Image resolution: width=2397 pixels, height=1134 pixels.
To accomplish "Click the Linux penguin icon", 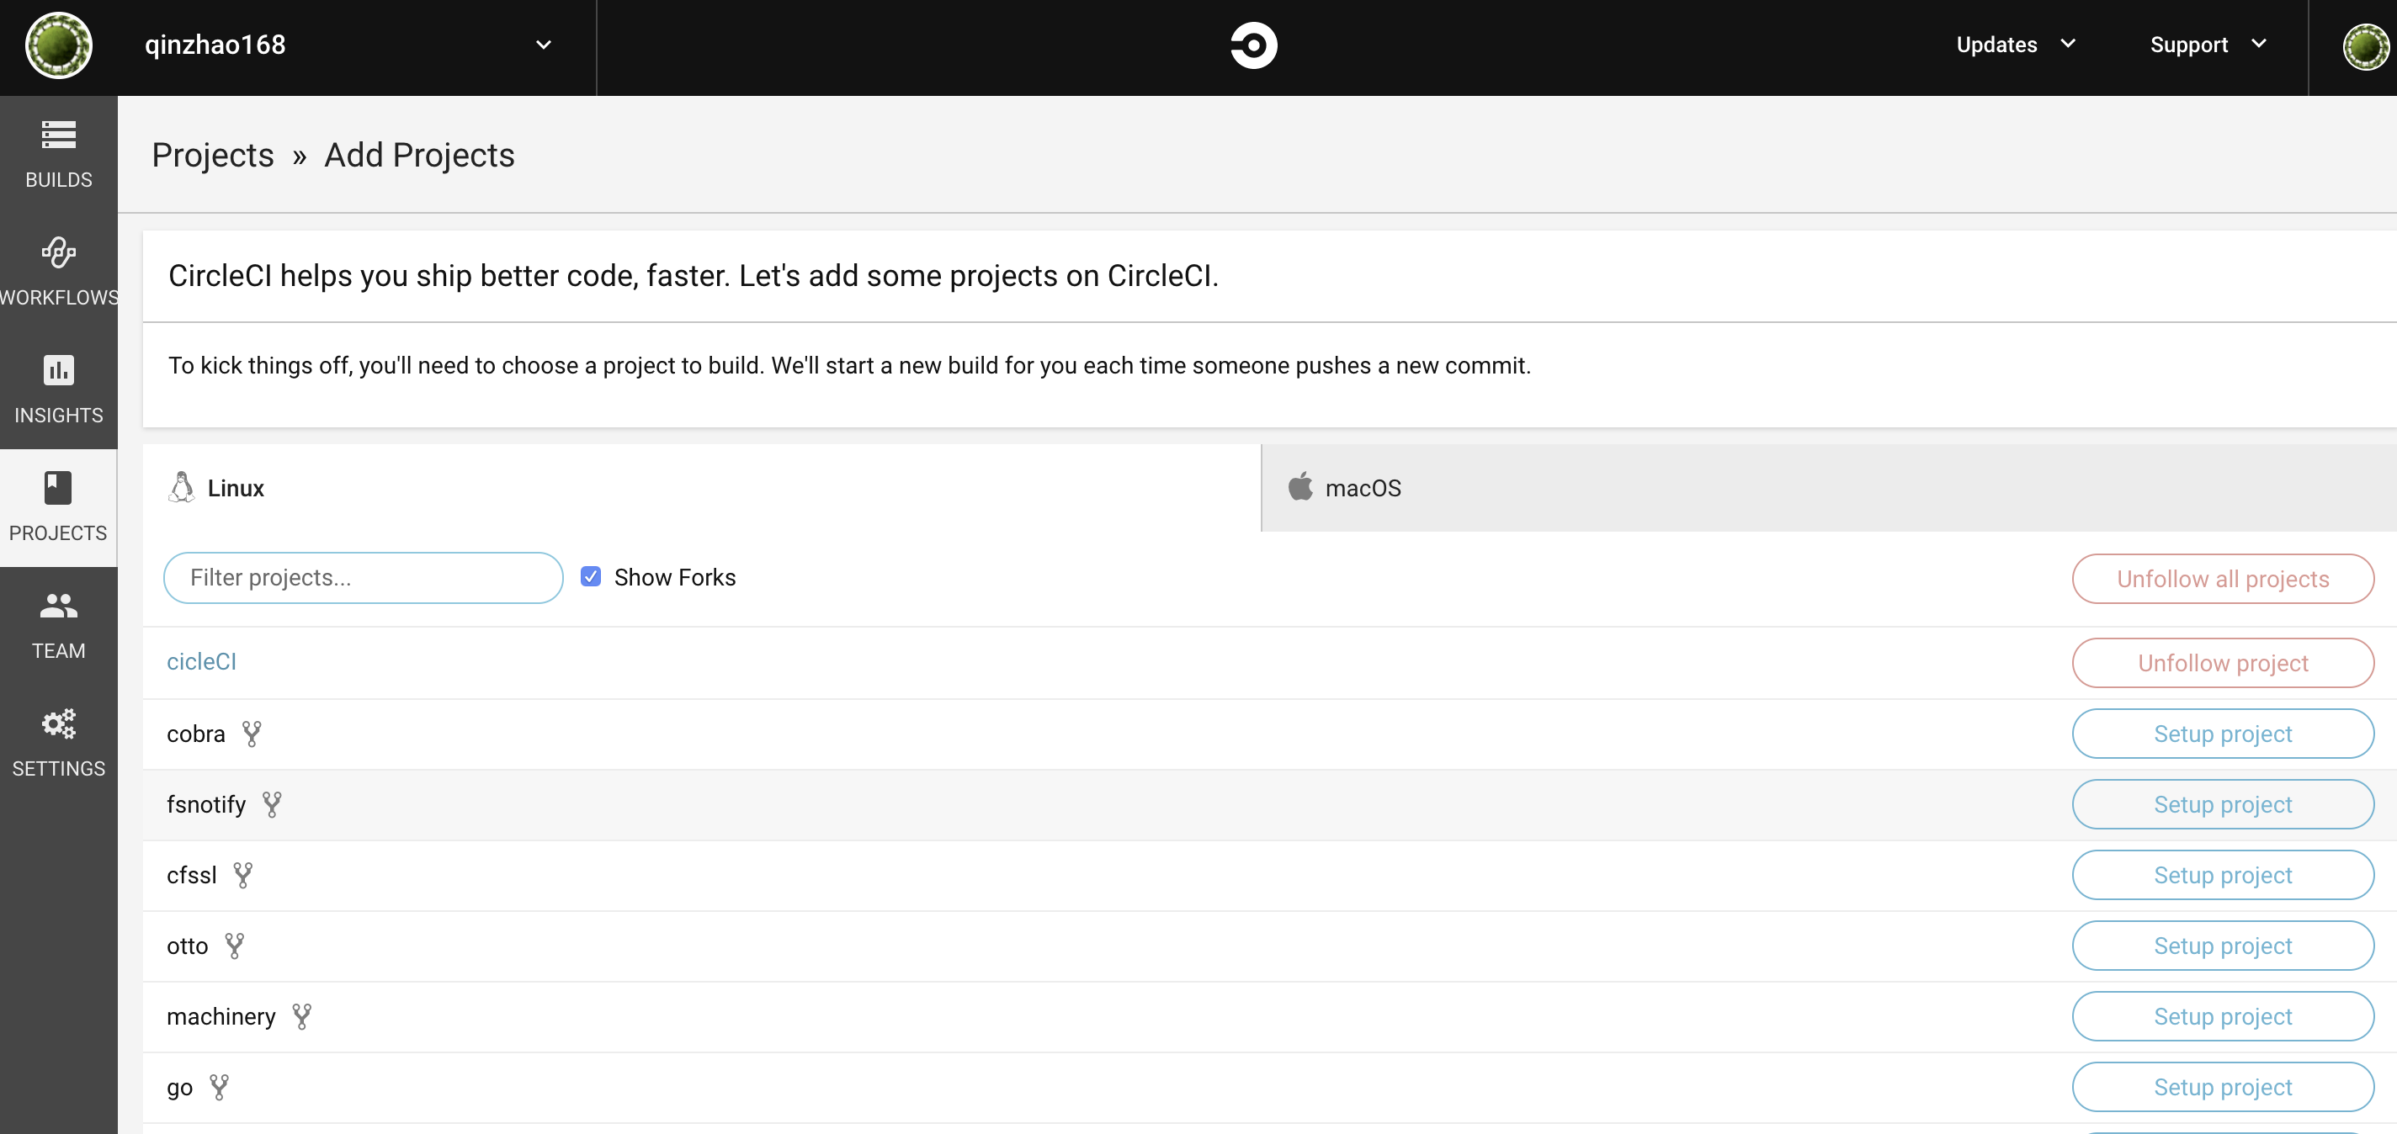I will 182,487.
